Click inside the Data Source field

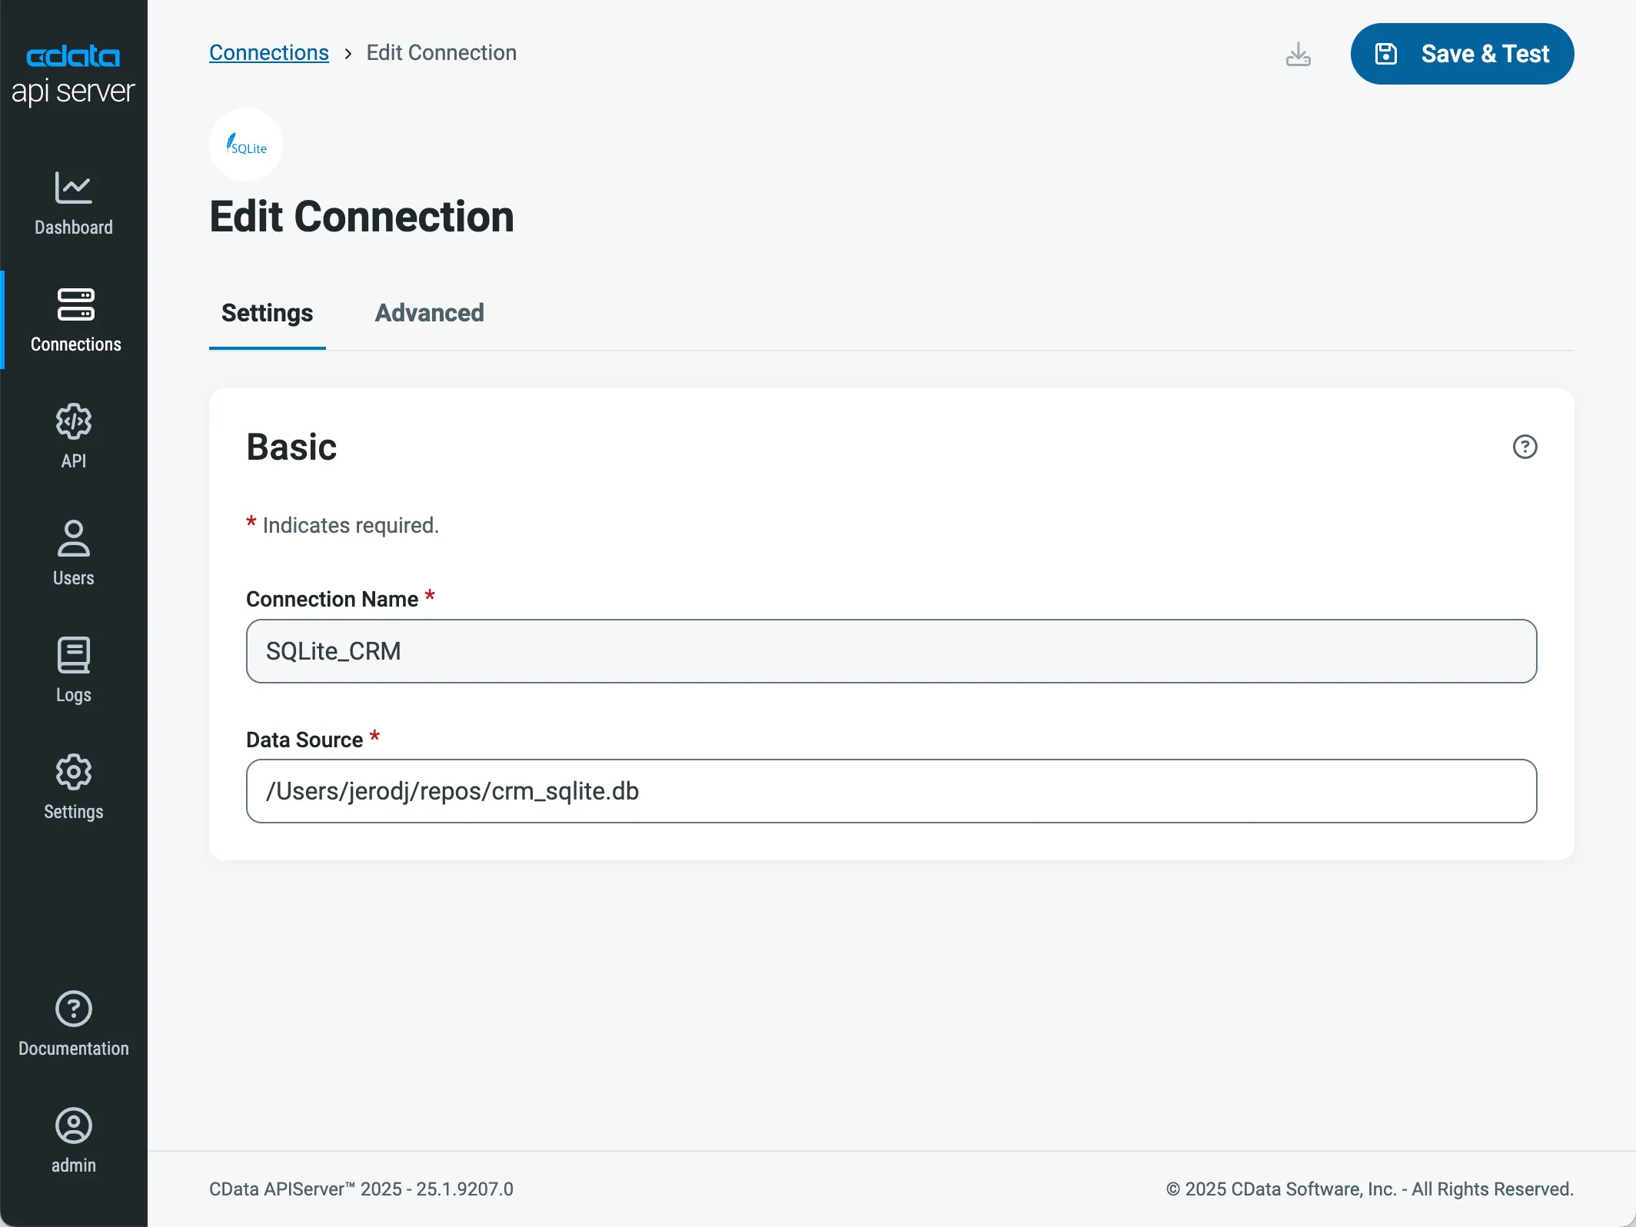pyautogui.click(x=890, y=791)
